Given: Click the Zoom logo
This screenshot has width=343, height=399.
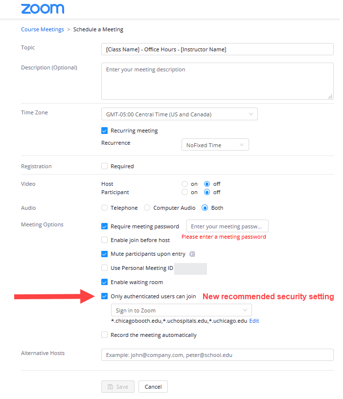Looking at the screenshot, I should pyautogui.click(x=42, y=9).
